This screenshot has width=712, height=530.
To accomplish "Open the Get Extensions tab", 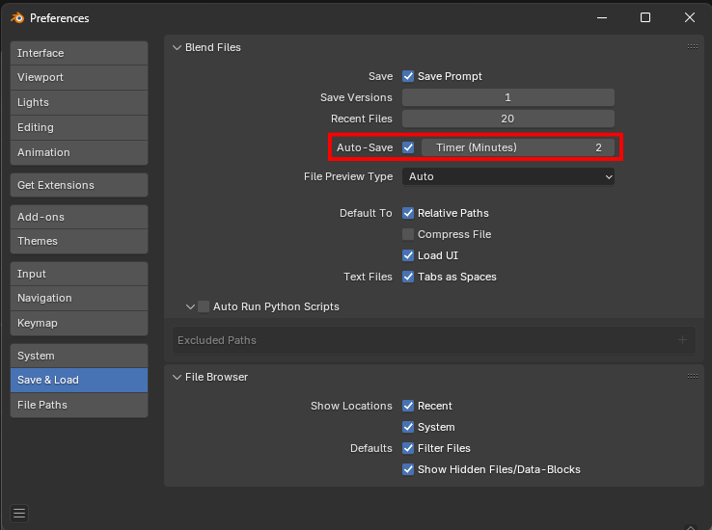I will (79, 185).
